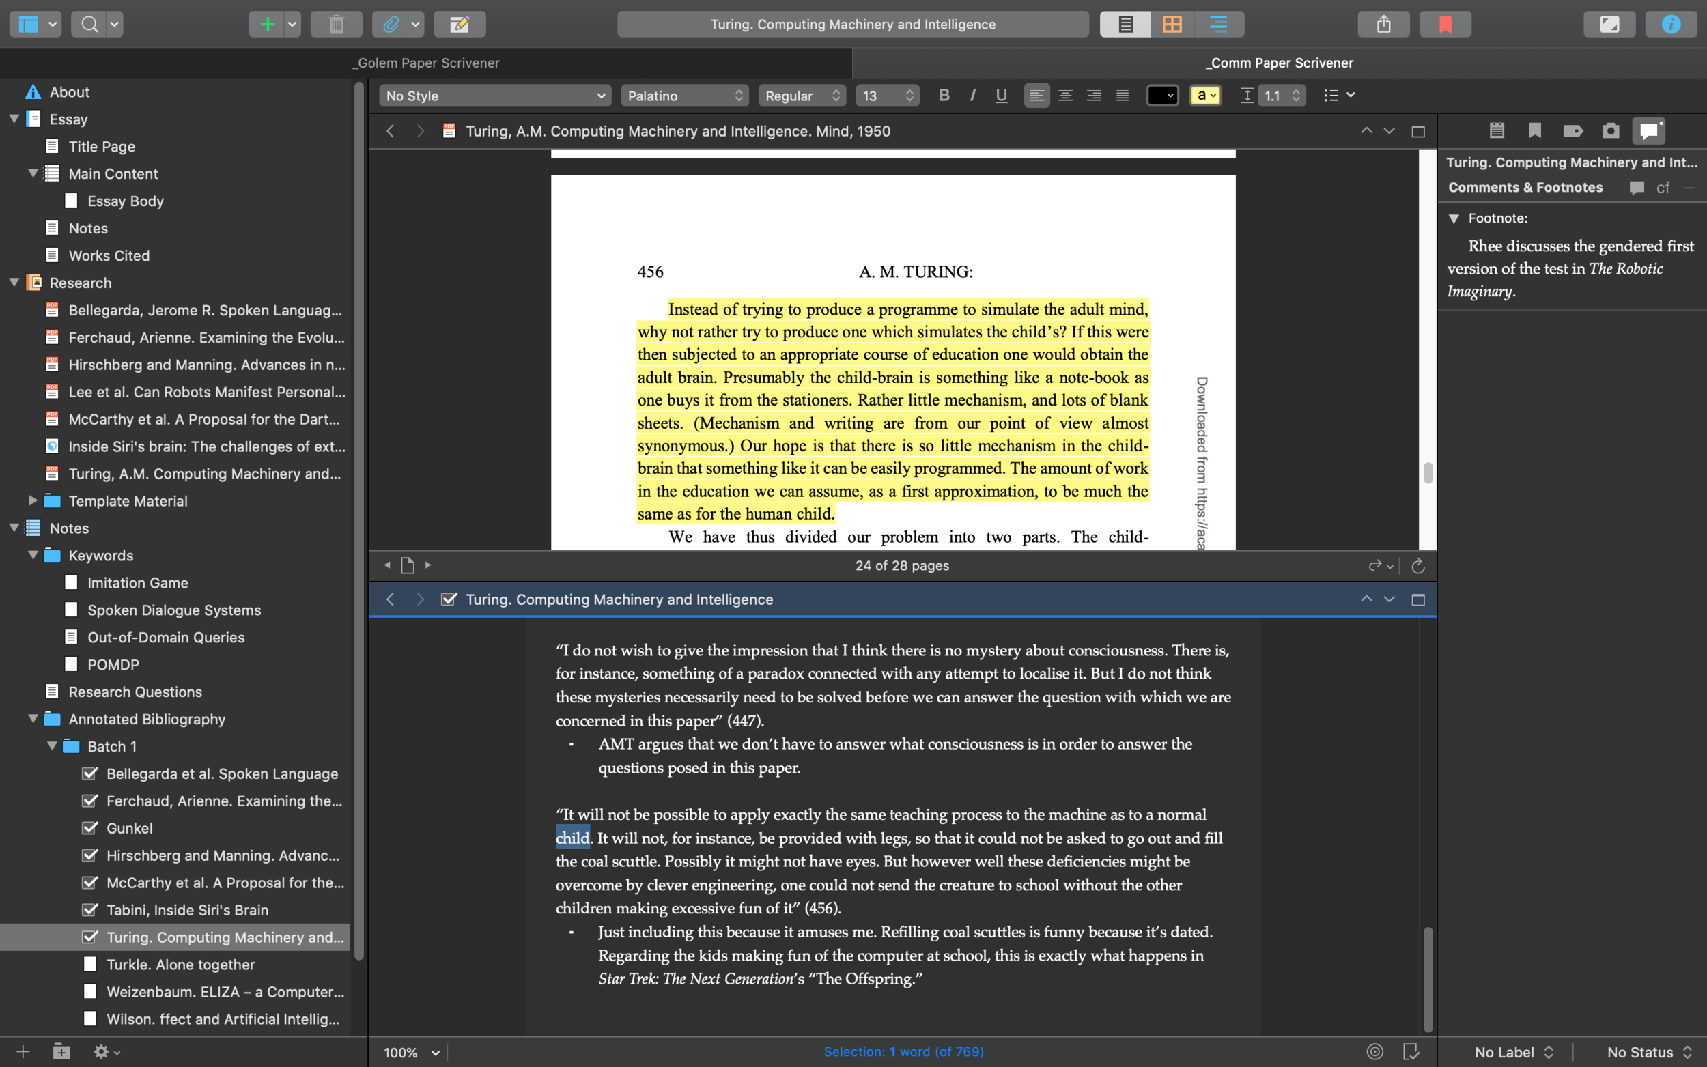This screenshot has width=1707, height=1067.
Task: Open the No Status selector
Action: coord(1648,1052)
